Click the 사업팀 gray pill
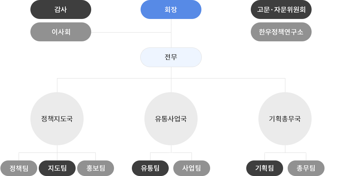 click(192, 168)
